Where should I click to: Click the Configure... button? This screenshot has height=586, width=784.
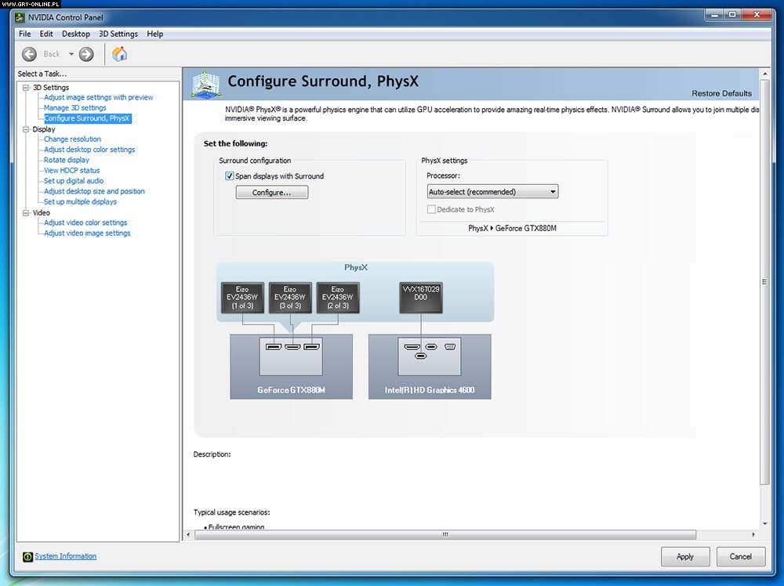pyautogui.click(x=272, y=192)
